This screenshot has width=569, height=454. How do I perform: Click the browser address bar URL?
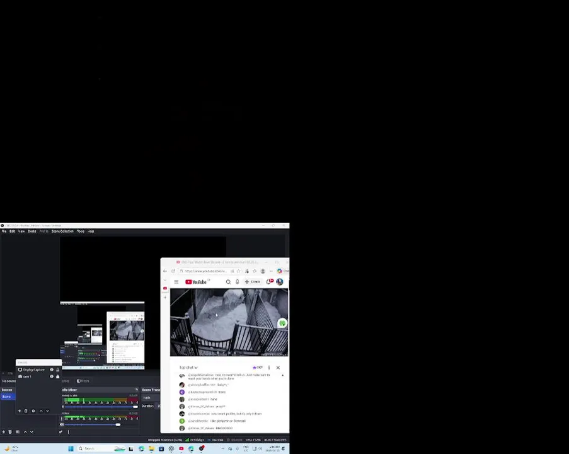[x=206, y=271]
